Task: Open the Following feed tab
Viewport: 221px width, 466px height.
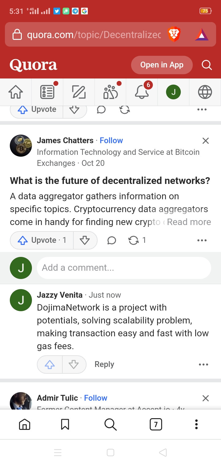Action: point(47,92)
